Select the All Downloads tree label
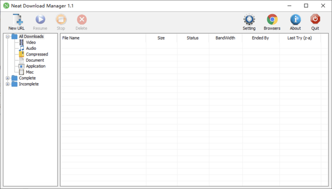This screenshot has width=332, height=189. [x=31, y=36]
